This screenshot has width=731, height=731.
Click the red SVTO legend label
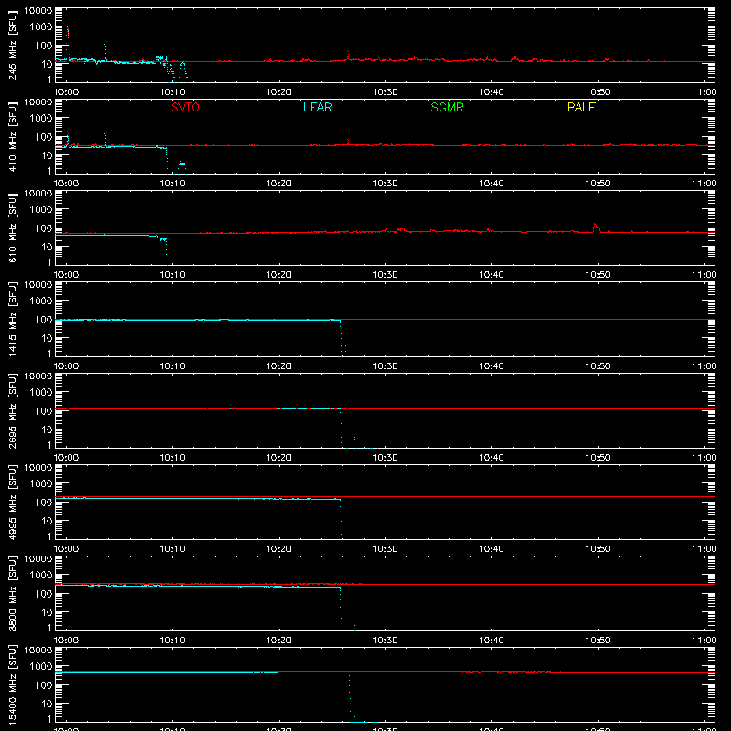185,107
